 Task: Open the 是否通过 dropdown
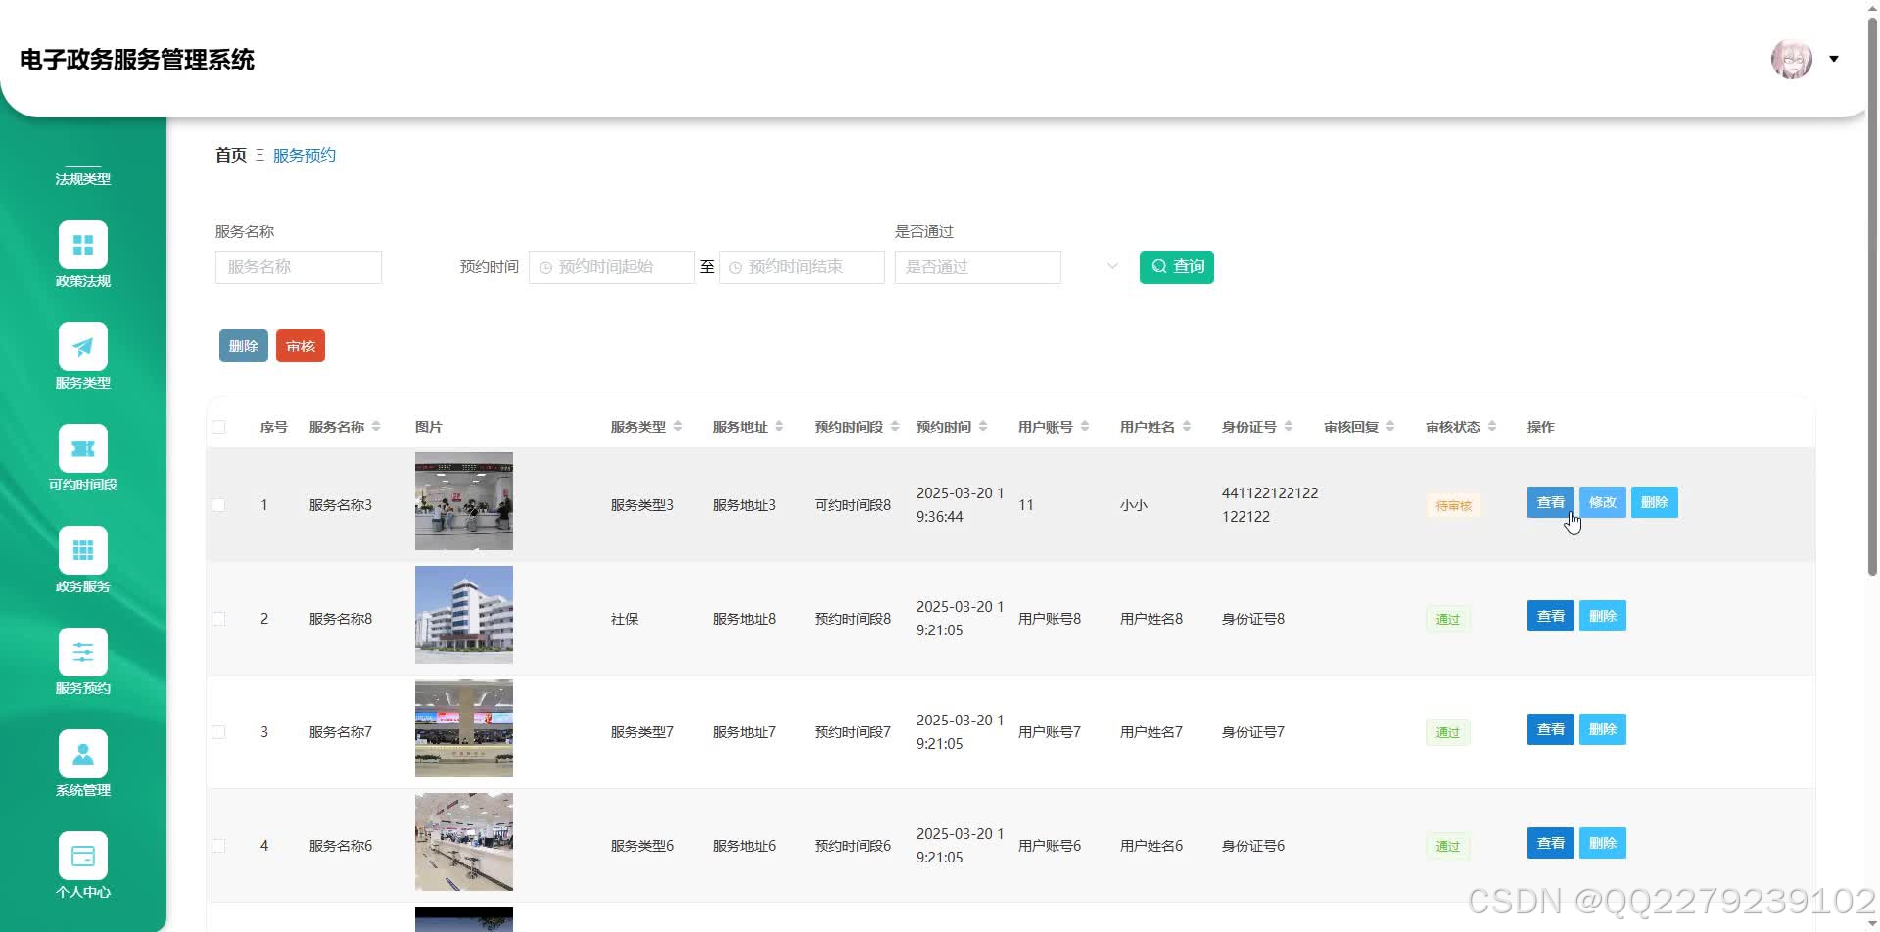pyautogui.click(x=976, y=266)
